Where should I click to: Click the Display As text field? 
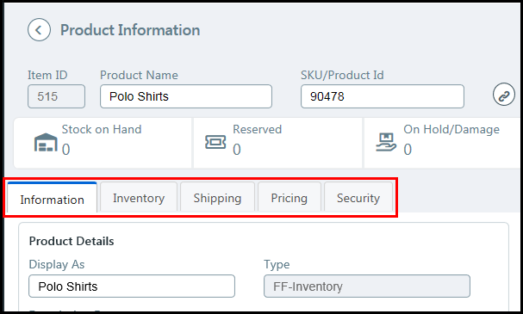coord(132,286)
